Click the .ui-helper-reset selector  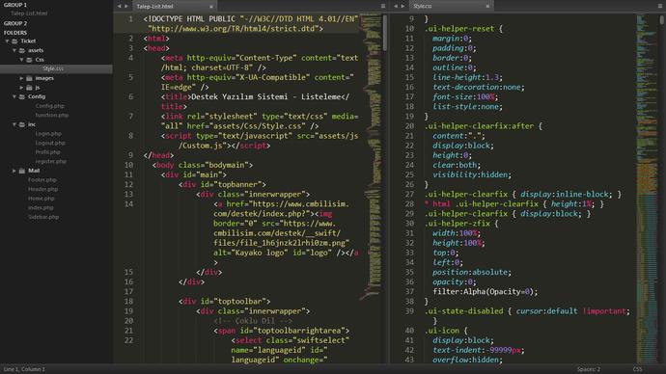point(459,29)
